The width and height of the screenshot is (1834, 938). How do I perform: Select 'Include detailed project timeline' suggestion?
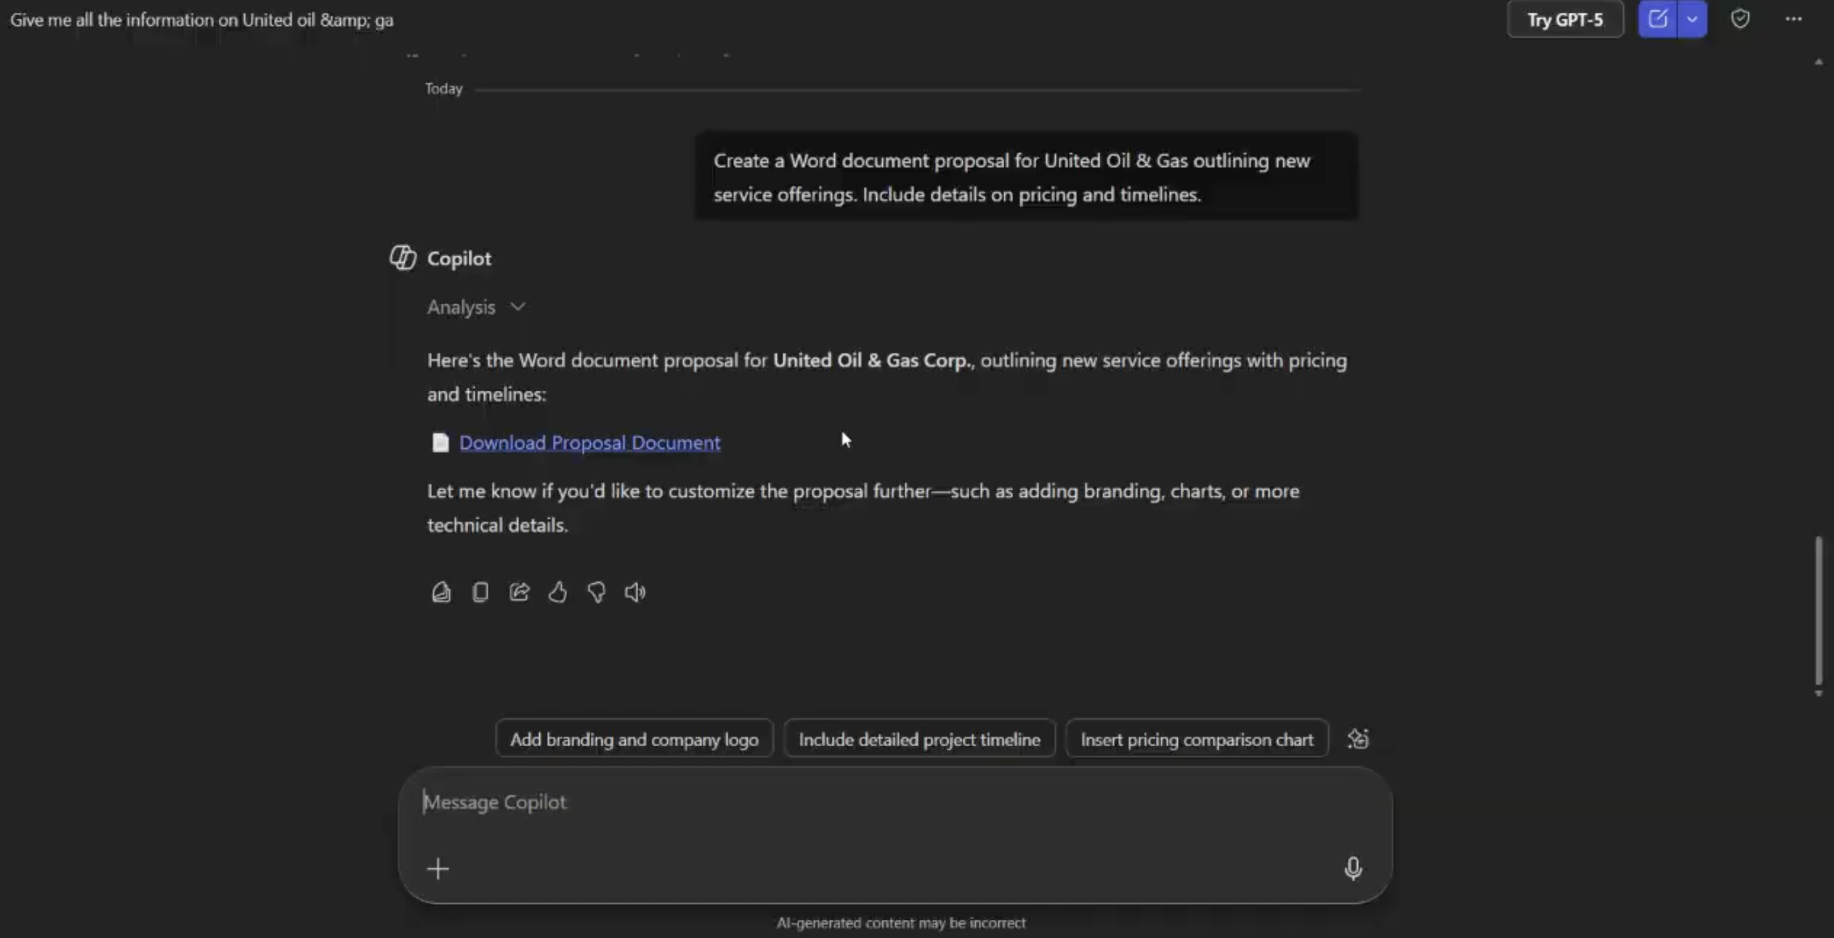919,739
